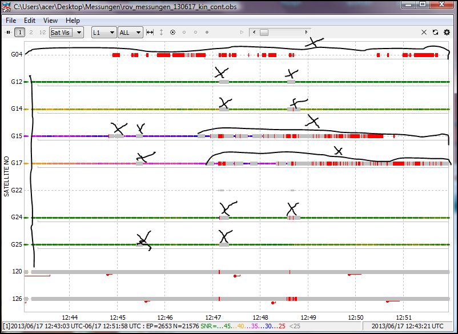The width and height of the screenshot is (458, 334).
Task: Click the connect/disconnect icon at toolbar start
Action: coord(8,33)
